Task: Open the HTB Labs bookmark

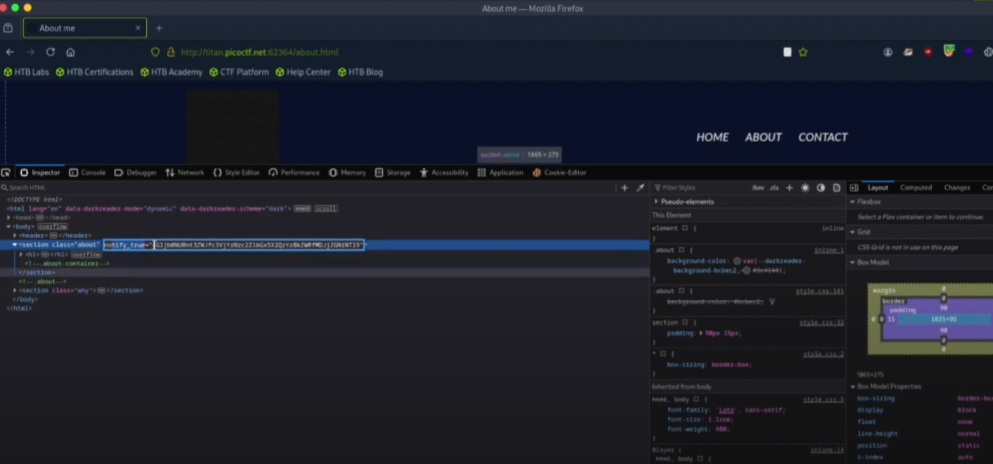Action: [x=27, y=72]
